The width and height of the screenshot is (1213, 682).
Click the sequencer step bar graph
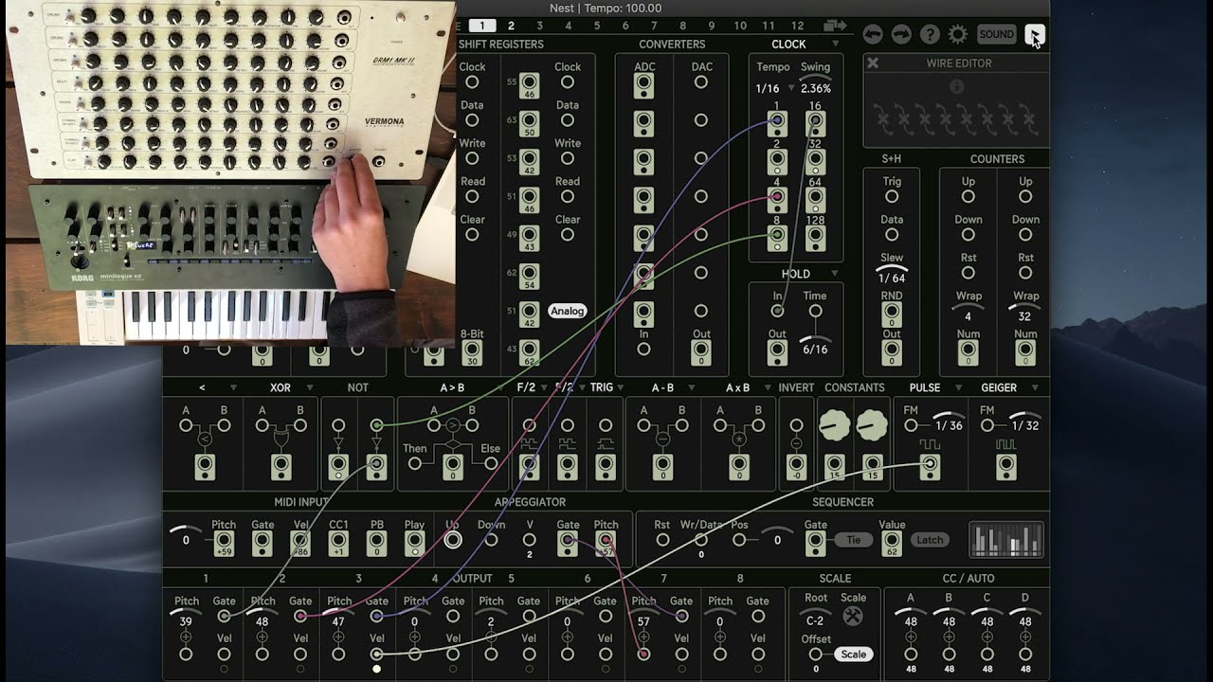pyautogui.click(x=1006, y=540)
